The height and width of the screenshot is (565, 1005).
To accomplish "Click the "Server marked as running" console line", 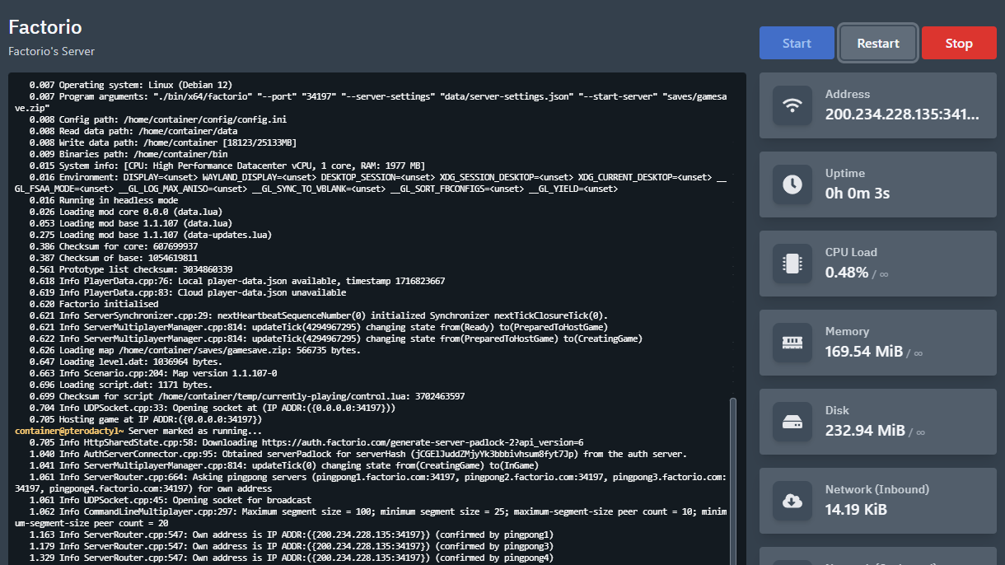I will coord(195,431).
